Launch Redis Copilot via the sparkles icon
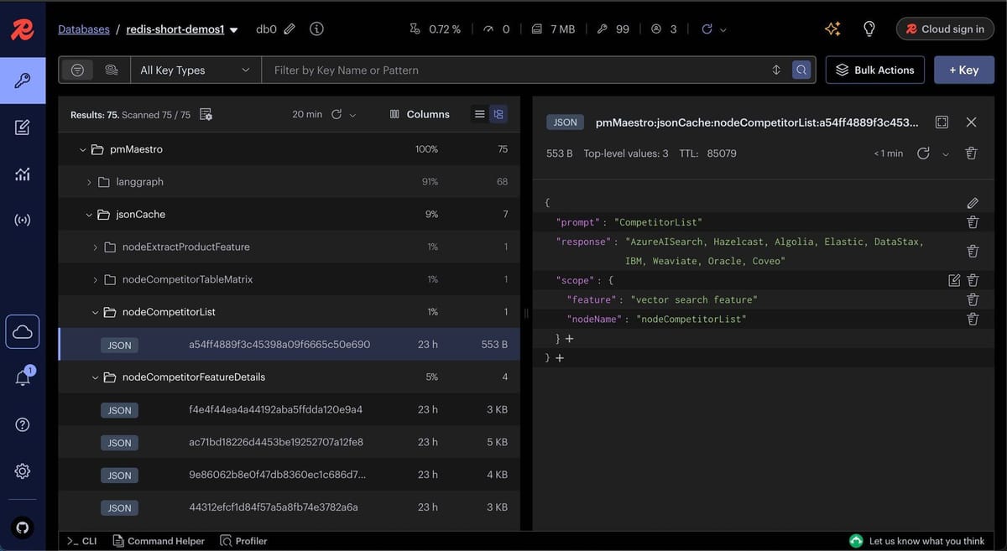 coord(832,28)
